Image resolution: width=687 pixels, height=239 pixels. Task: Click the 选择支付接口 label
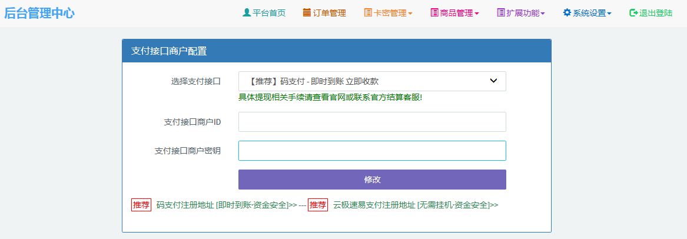(195, 81)
